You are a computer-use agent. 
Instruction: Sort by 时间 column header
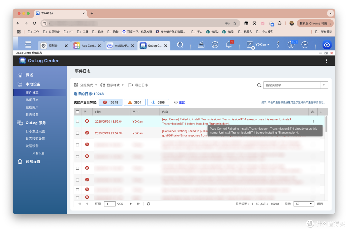(111, 112)
